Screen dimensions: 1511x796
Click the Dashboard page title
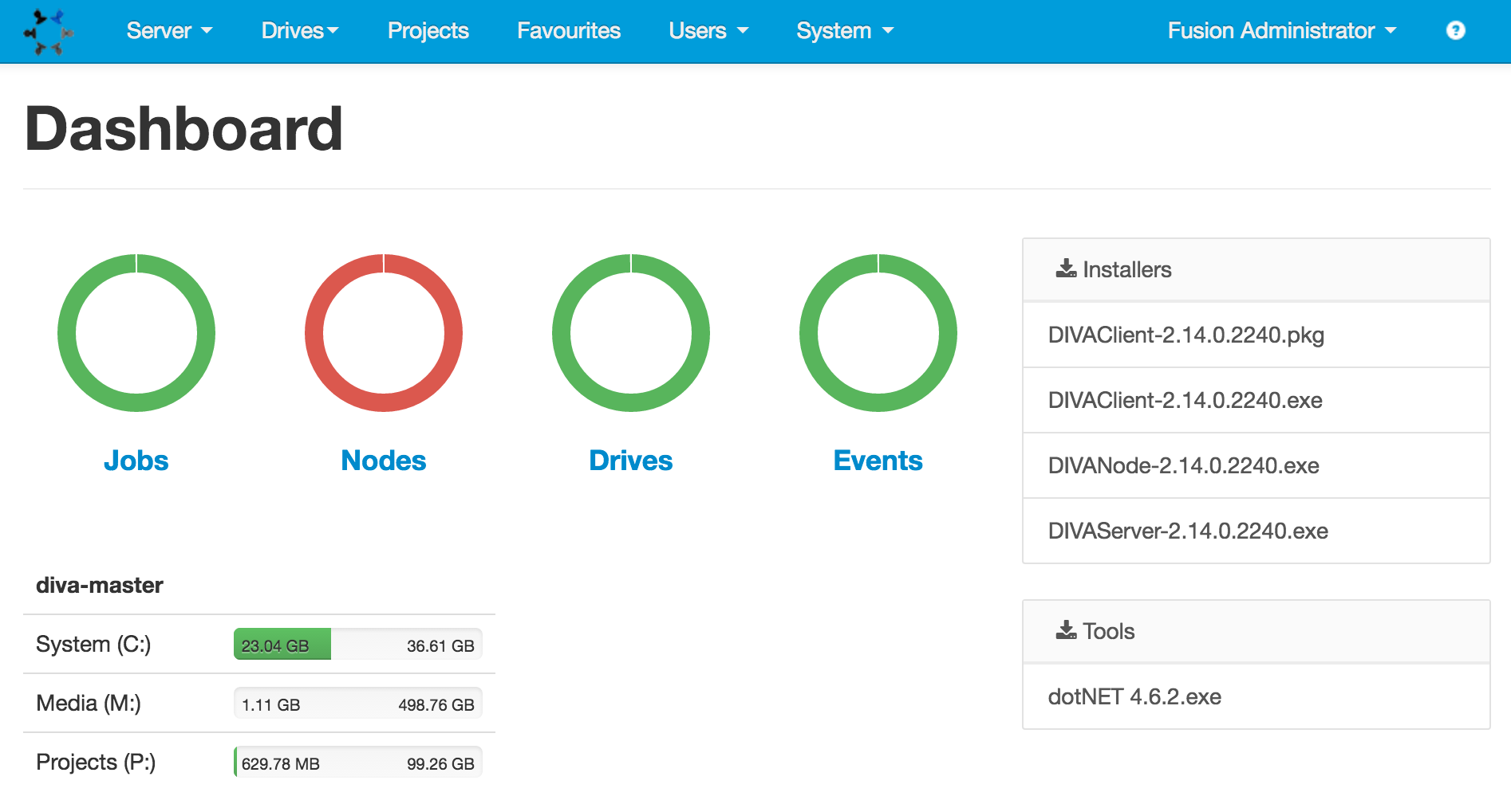184,129
